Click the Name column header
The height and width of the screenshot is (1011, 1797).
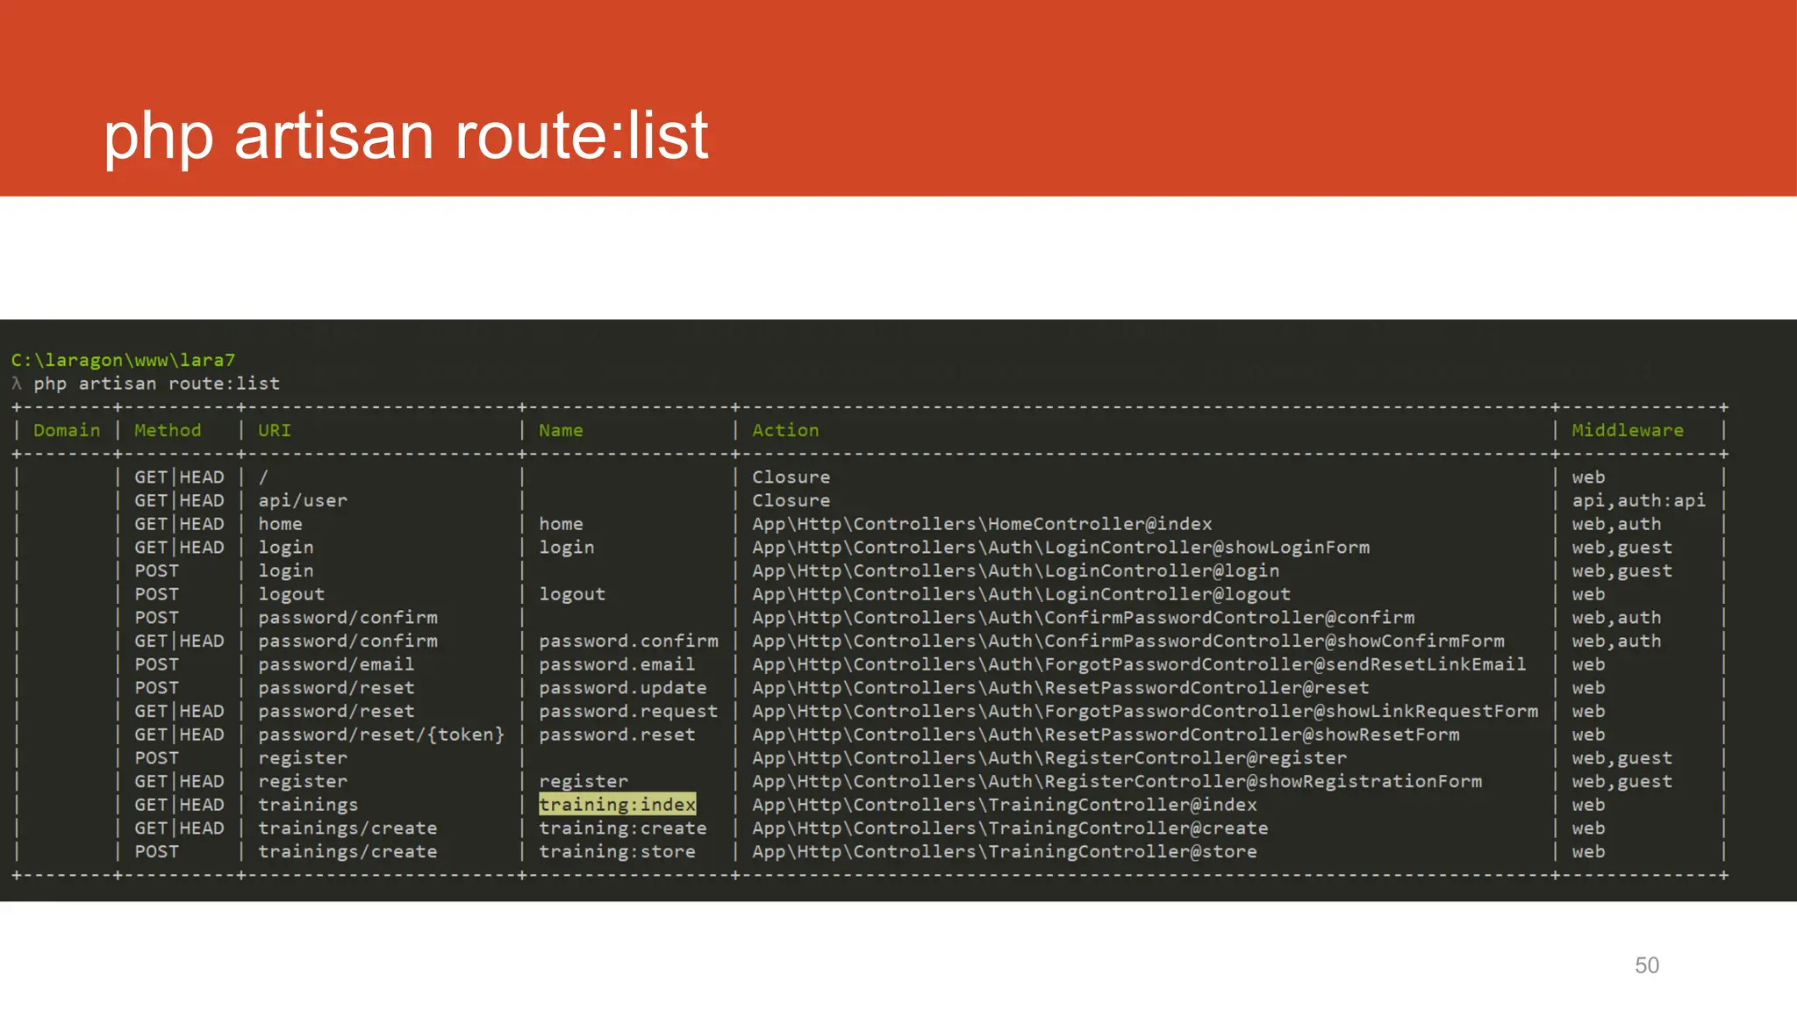[x=561, y=430]
